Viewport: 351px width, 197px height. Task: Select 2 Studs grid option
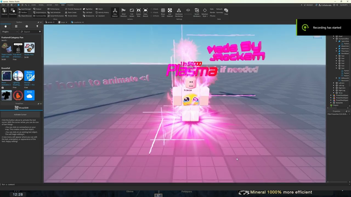pos(155,9)
